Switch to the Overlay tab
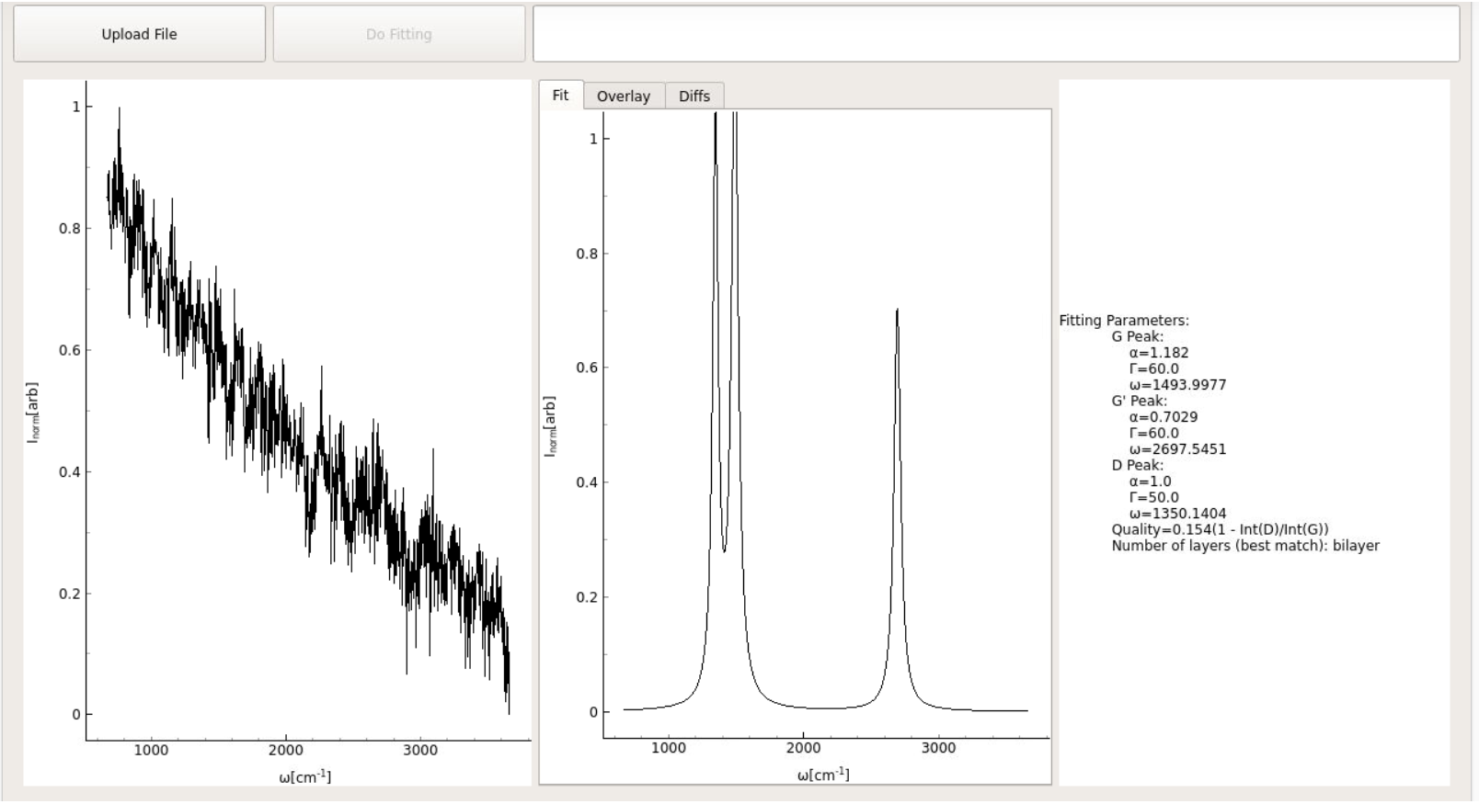 tap(624, 96)
